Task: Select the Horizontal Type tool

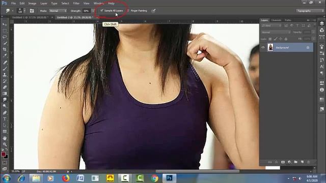Action: tap(5, 119)
